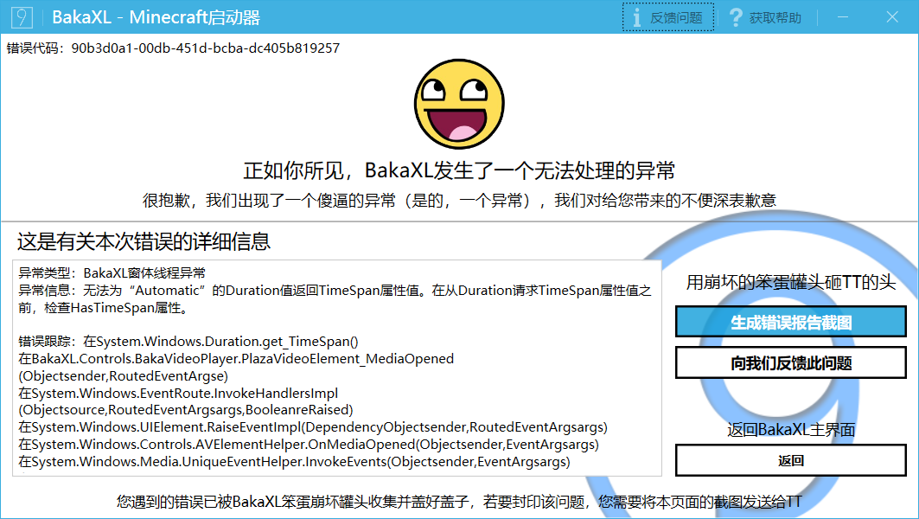Click the headline 正如你所见，BakaXL发生了一个无法处理的异常
Screen dimensions: 919x519
[x=460, y=170]
